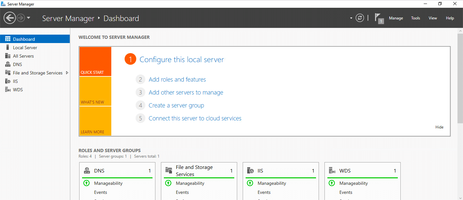Open dropdown arrow beside the refresh icon
Screen dimensions: 463x200
pyautogui.click(x=351, y=18)
